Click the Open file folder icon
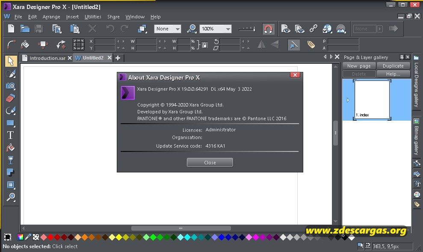Image resolution: width=423 pixels, height=252 pixels. 25,29
